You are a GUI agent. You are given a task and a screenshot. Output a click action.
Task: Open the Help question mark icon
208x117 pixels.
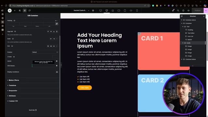point(183,10)
